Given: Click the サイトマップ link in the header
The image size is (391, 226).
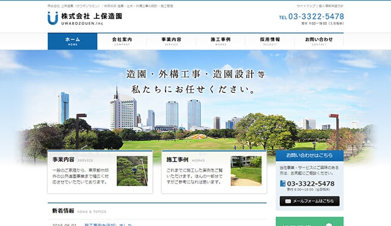Looking at the screenshot, I should [306, 6].
